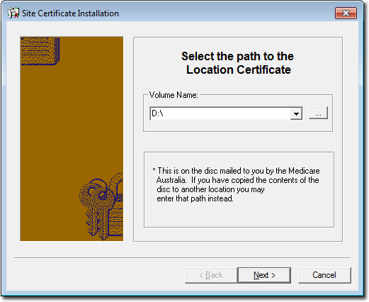Click the empty space inside the Volume Name group
The width and height of the screenshot is (369, 302).
(x=238, y=125)
